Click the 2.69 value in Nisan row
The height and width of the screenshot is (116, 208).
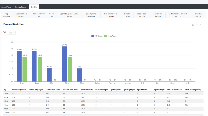[168, 105]
